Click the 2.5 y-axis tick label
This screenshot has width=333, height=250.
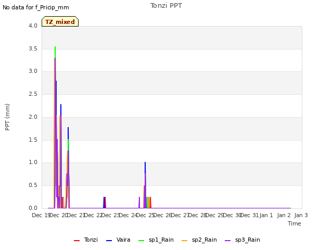(x=33, y=94)
